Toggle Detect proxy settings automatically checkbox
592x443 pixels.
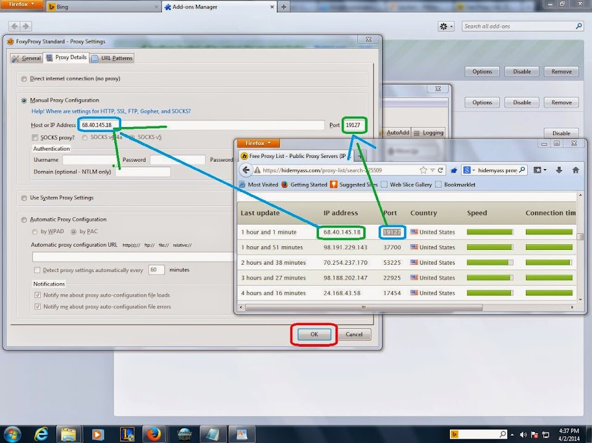(37, 270)
